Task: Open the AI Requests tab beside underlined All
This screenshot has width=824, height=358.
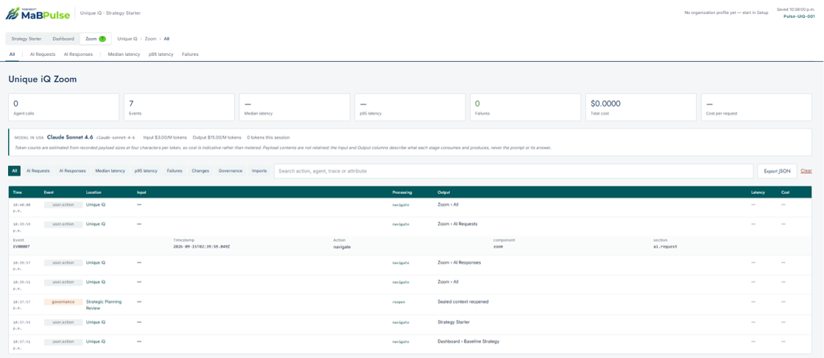Action: 43,54
